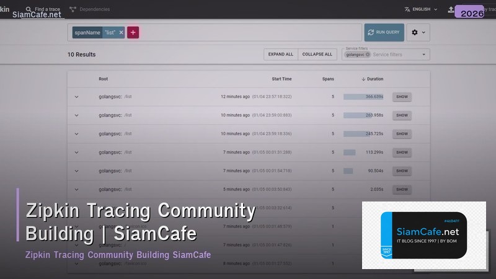This screenshot has height=279, width=496.
Task: Open the Dependencies page
Action: 90,9
